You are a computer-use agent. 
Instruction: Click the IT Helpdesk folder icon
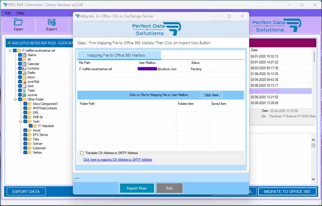coord(35,126)
